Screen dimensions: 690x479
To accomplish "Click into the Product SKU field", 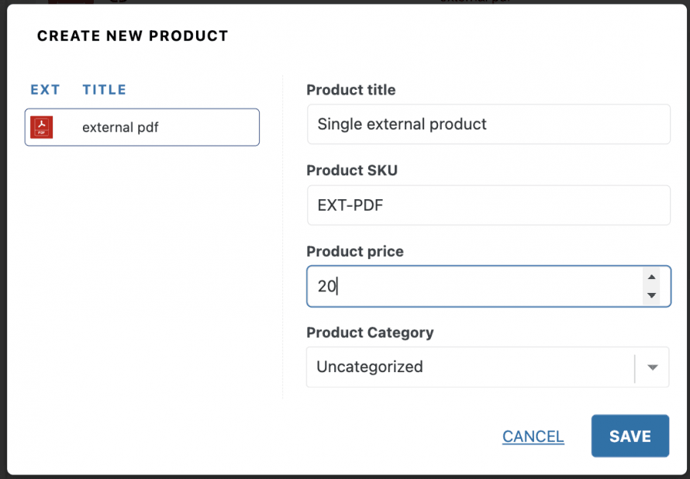I will [x=488, y=205].
